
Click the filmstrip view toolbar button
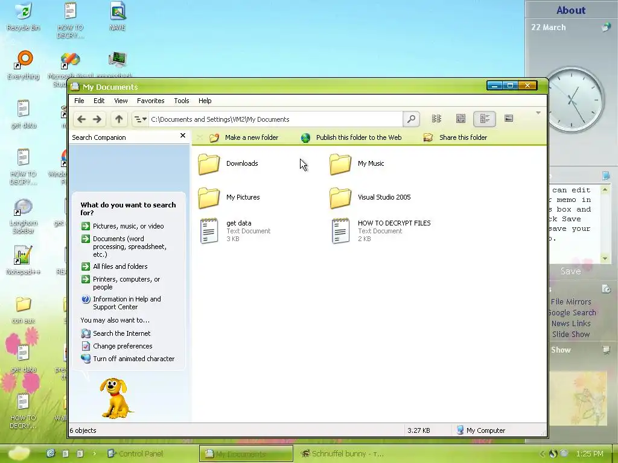pos(509,119)
